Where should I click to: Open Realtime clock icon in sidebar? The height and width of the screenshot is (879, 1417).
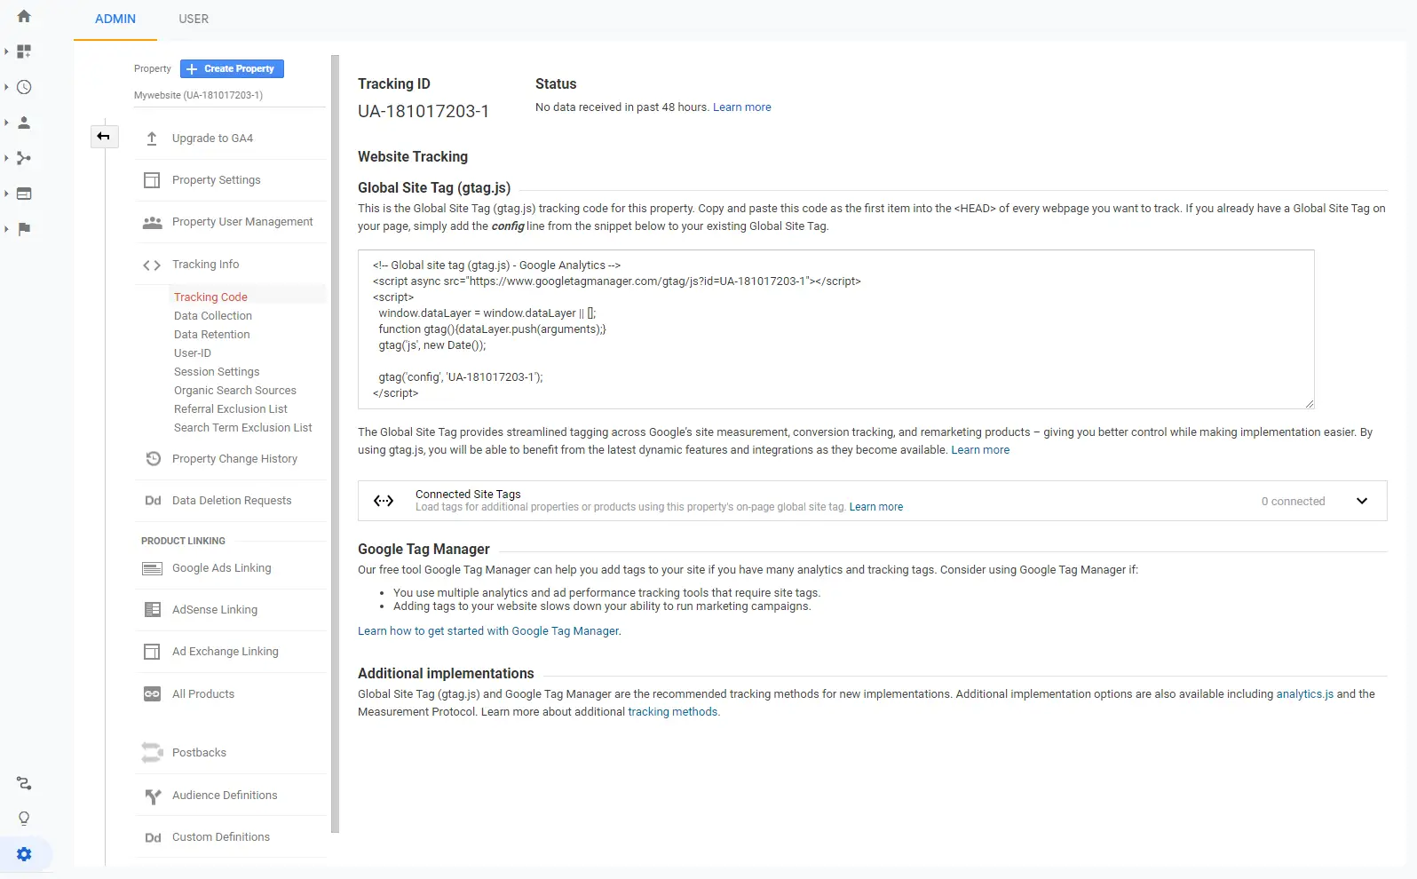tap(24, 87)
